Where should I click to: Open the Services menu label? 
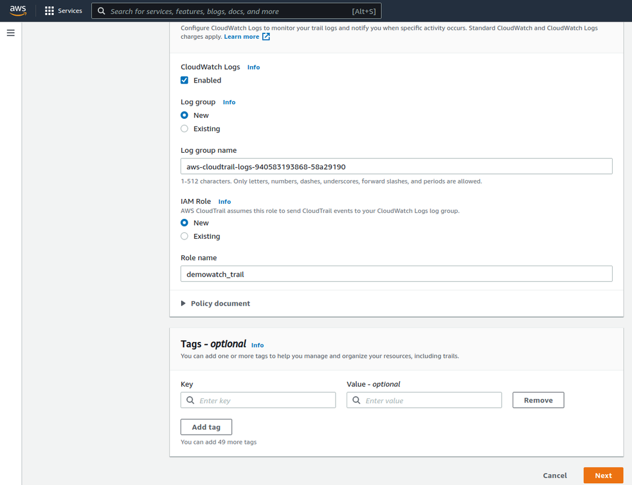[x=70, y=11]
